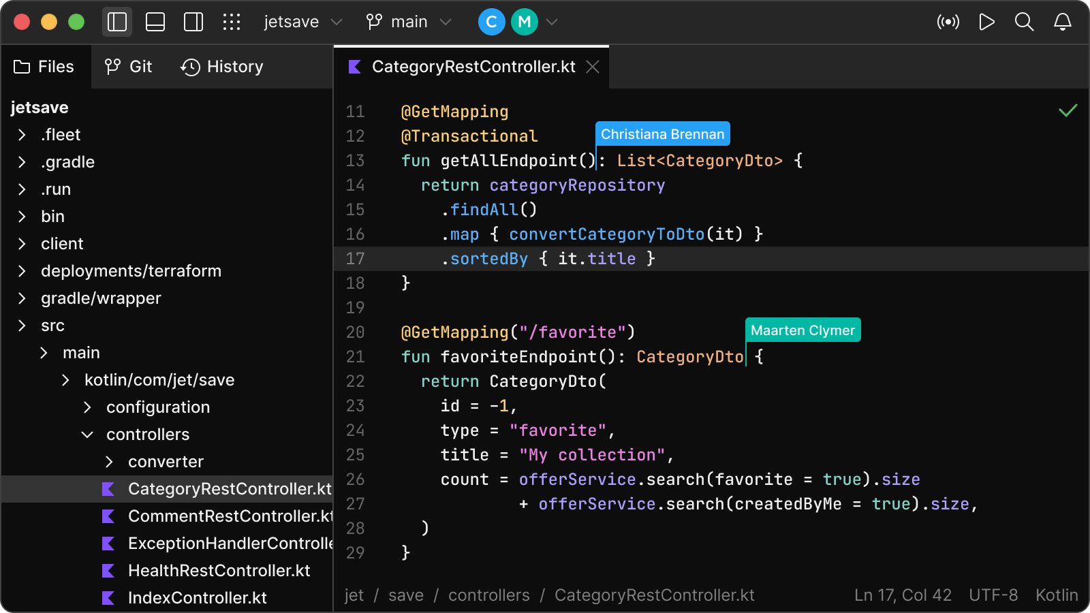Open Christiana Brennan's collaborator avatar
This screenshot has width=1090, height=613.
coord(490,21)
